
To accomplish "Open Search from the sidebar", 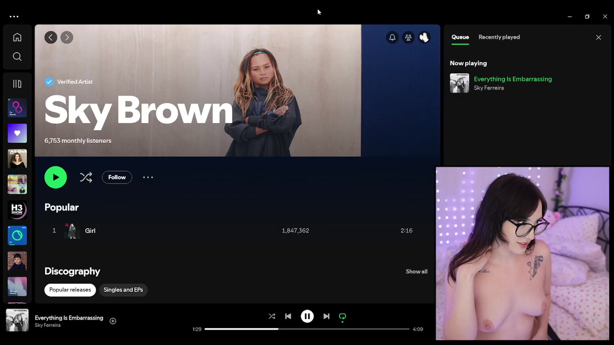I will pyautogui.click(x=17, y=57).
